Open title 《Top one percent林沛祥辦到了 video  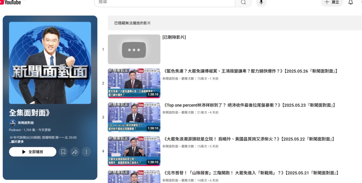pyautogui.click(x=249, y=105)
